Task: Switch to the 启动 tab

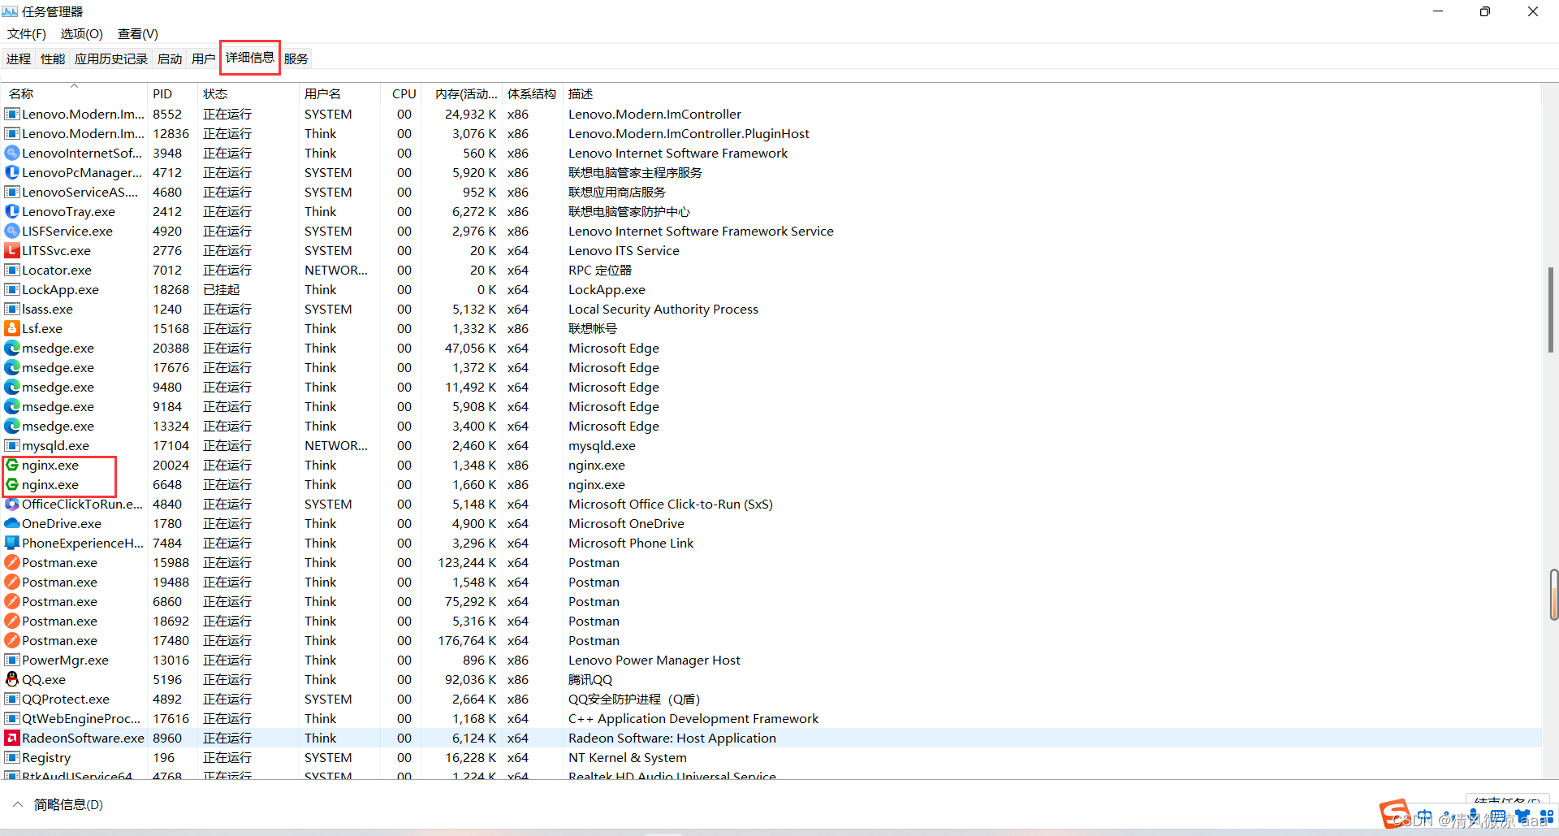Action: pos(170,58)
